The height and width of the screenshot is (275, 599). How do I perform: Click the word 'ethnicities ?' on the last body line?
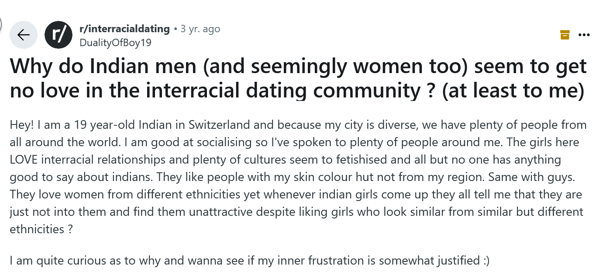pos(41,229)
